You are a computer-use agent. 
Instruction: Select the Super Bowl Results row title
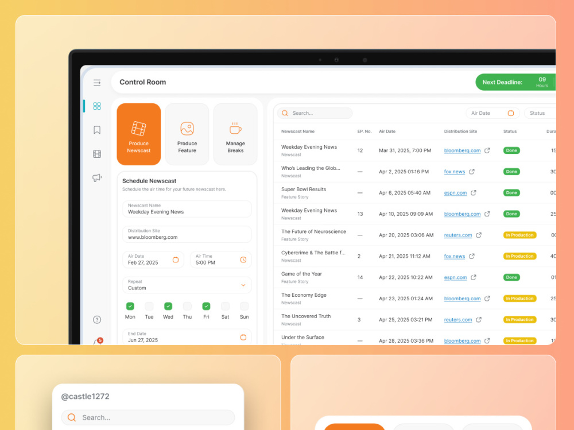(x=304, y=189)
